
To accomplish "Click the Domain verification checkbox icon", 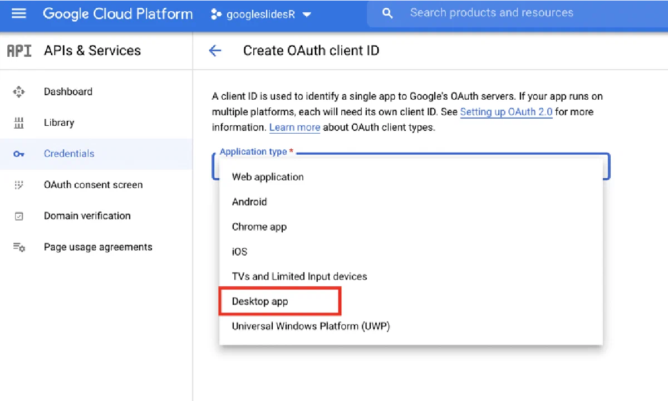I will (x=19, y=216).
